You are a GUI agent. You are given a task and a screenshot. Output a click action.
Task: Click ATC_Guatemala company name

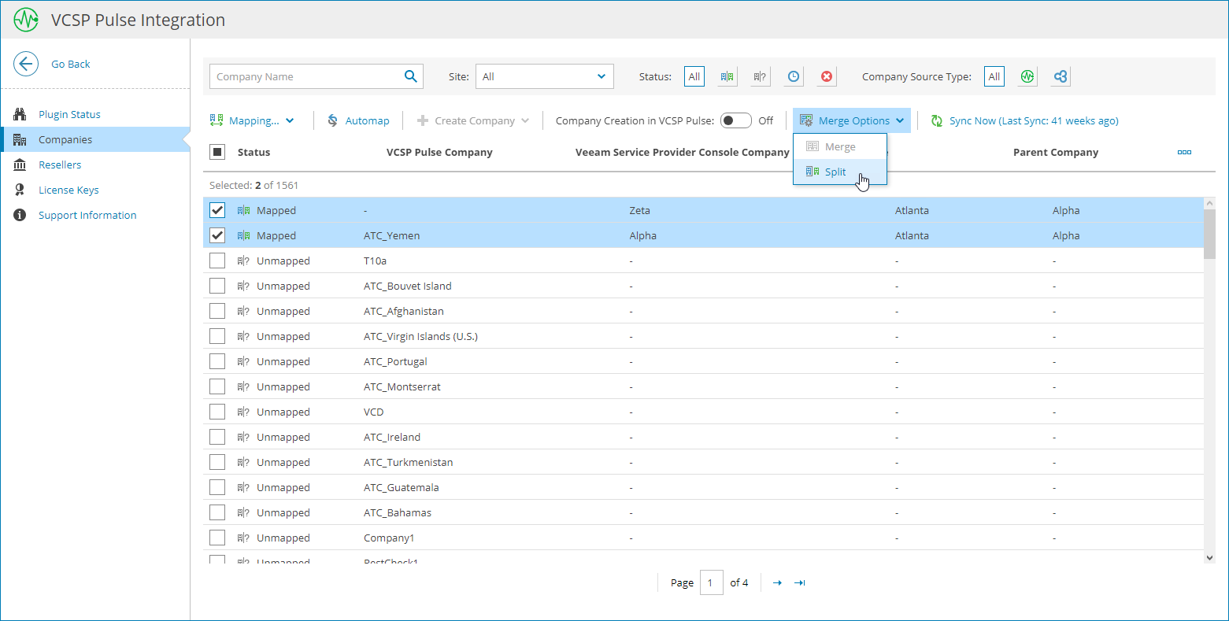pyautogui.click(x=402, y=487)
